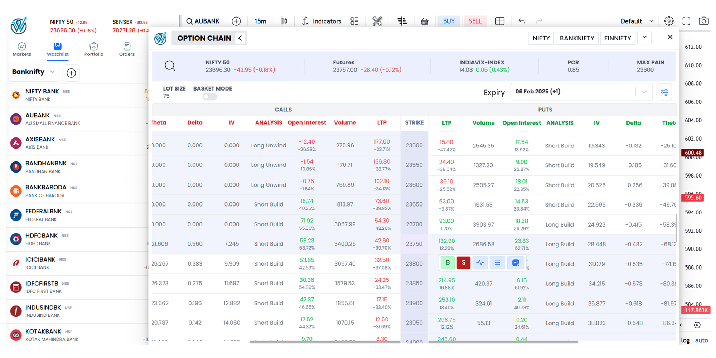Open the Indicators menu
Screen dimensions: 716x358
pyautogui.click(x=321, y=21)
